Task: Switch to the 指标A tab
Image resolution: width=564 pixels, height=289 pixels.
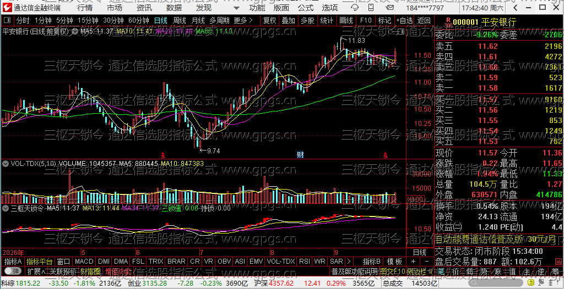Action: (x=13, y=262)
